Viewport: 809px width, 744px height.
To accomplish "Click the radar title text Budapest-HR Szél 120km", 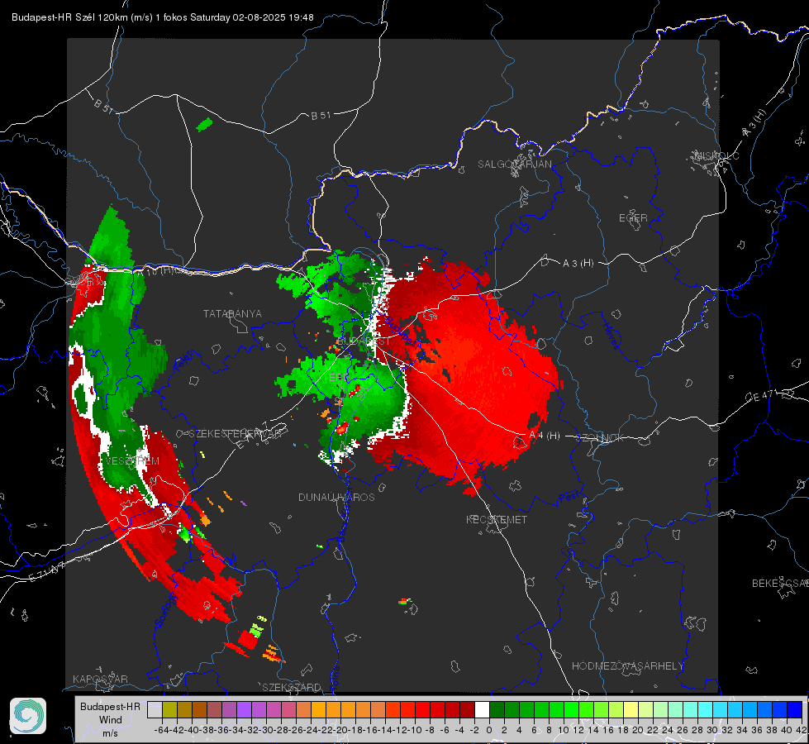I will (69, 17).
